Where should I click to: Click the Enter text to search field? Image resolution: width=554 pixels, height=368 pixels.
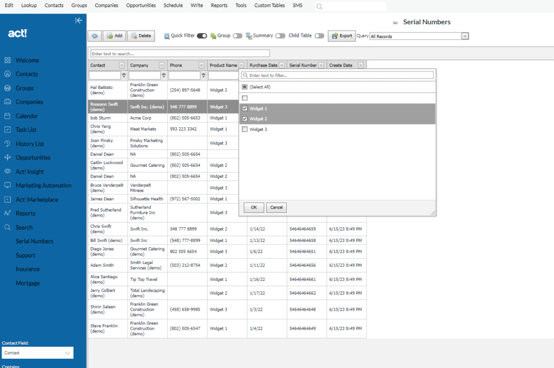click(x=180, y=54)
